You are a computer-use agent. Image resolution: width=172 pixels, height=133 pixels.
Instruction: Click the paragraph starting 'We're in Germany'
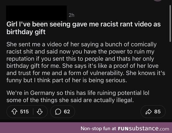78,96
